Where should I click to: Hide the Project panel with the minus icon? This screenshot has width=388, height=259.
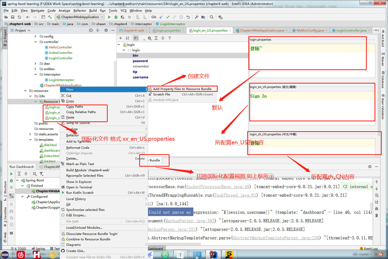click(x=113, y=30)
